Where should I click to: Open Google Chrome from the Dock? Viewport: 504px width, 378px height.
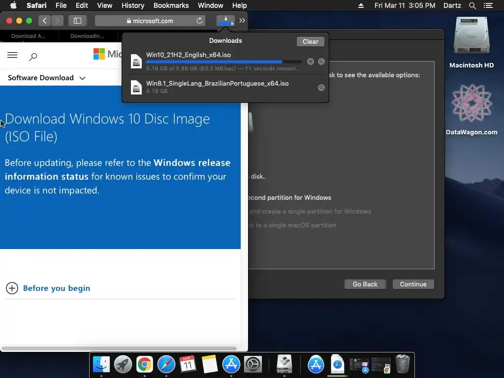pyautogui.click(x=145, y=365)
